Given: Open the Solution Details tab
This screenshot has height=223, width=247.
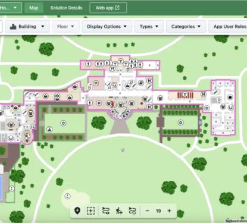Looking at the screenshot, I should [x=66, y=8].
